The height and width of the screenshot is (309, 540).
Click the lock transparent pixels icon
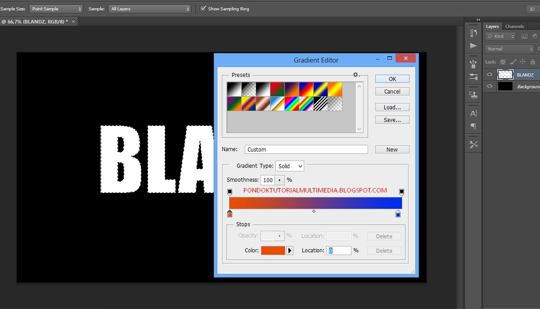[x=503, y=62]
